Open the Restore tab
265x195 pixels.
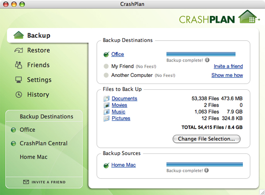[38, 50]
